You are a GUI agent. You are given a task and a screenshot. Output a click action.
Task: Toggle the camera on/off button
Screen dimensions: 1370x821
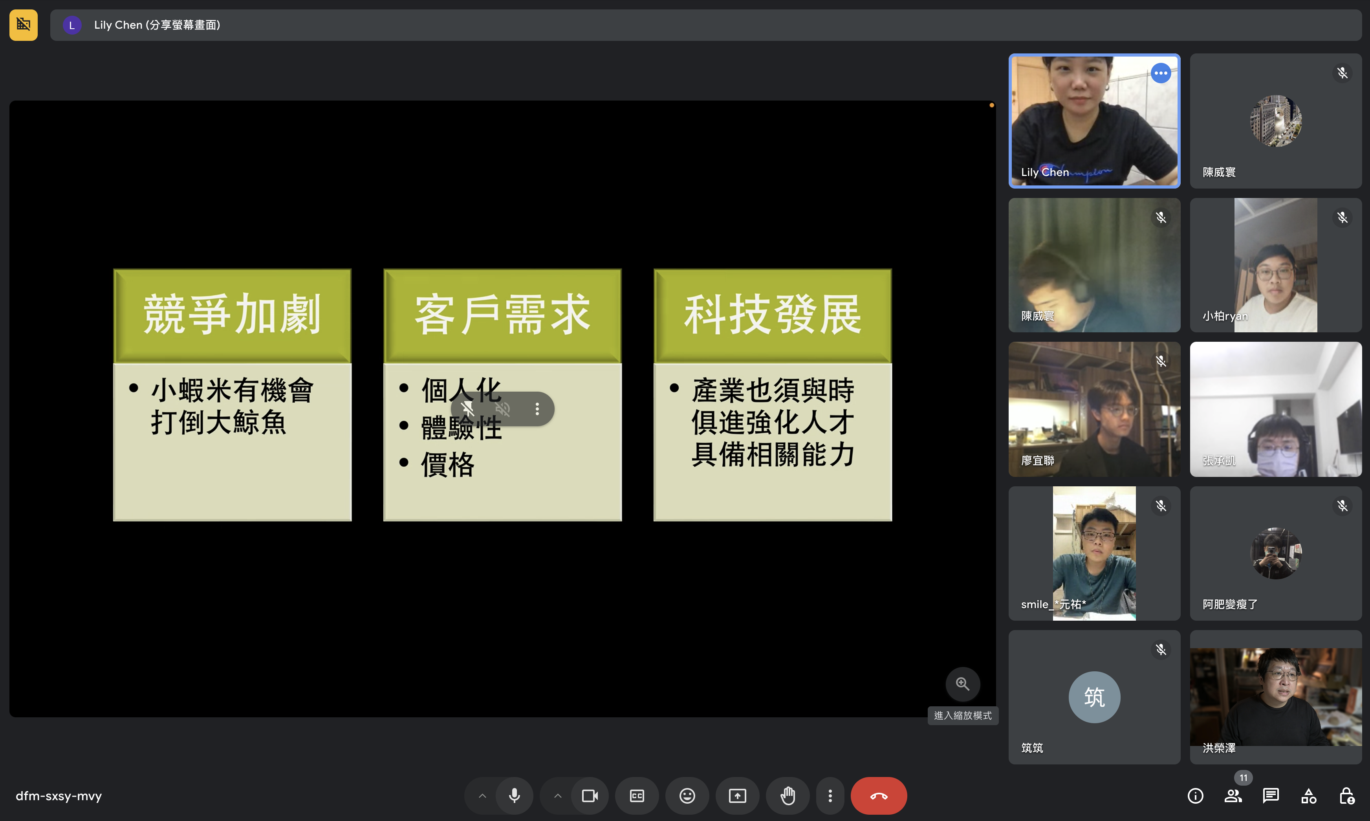click(x=590, y=795)
